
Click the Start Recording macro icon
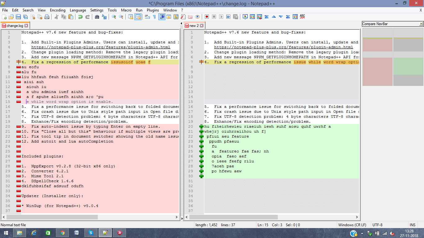[x=207, y=17]
